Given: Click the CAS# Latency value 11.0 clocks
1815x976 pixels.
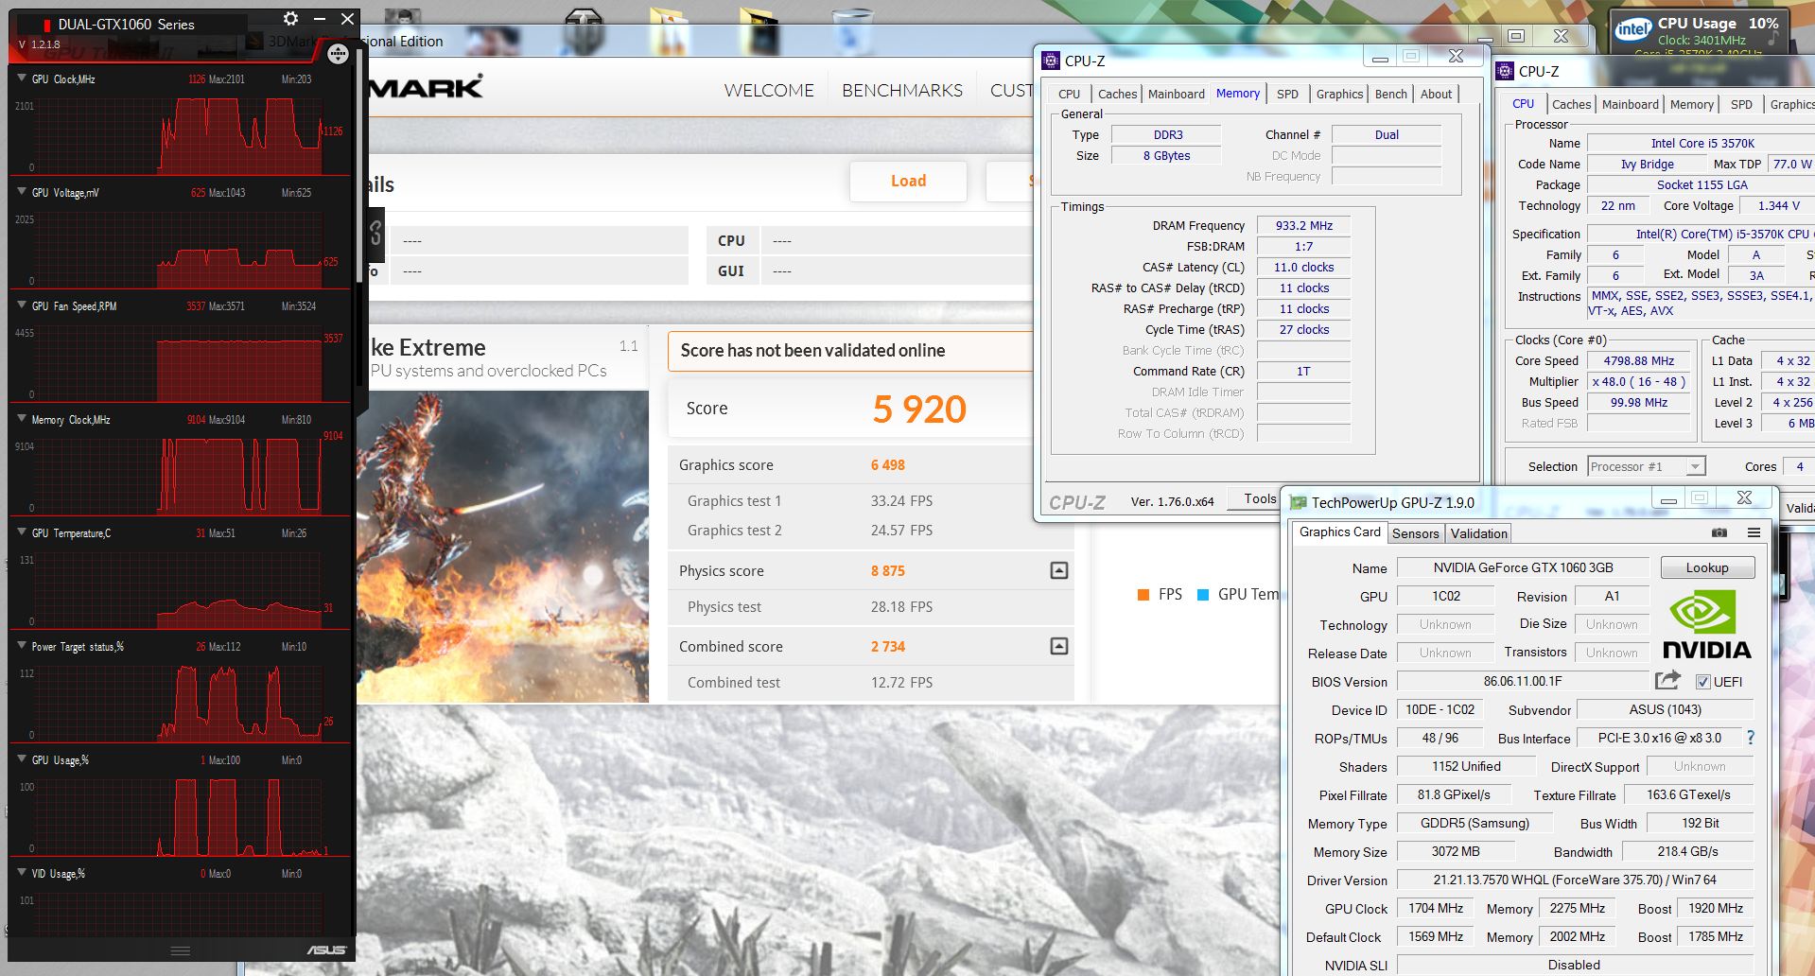Looking at the screenshot, I should pos(1304,268).
